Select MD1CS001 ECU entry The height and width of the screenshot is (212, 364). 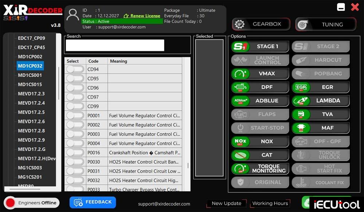pos(30,75)
